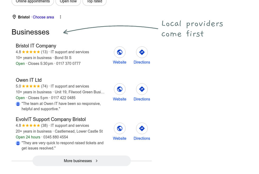The height and width of the screenshot is (174, 259).
Task: Open the Bristol IT Company website icon
Action: tap(119, 52)
